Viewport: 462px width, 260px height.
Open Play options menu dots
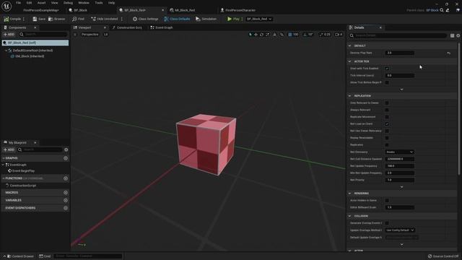[x=243, y=19]
